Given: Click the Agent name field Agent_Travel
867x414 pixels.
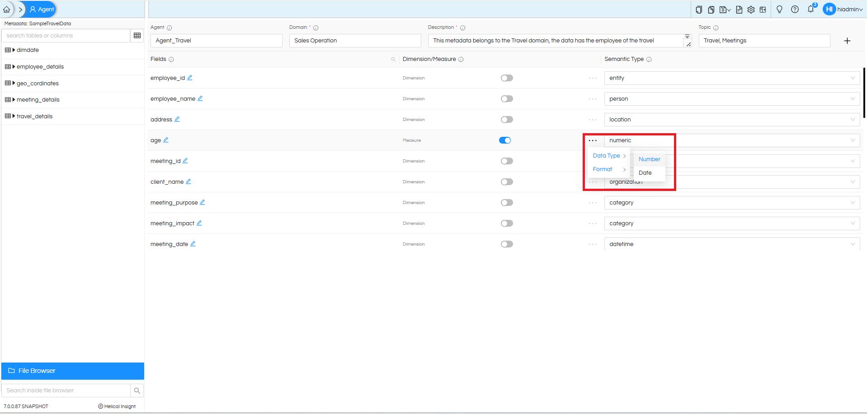Looking at the screenshot, I should click(217, 41).
